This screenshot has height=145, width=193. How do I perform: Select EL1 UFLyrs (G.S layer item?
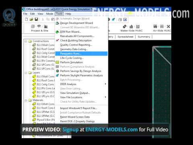(45, 92)
